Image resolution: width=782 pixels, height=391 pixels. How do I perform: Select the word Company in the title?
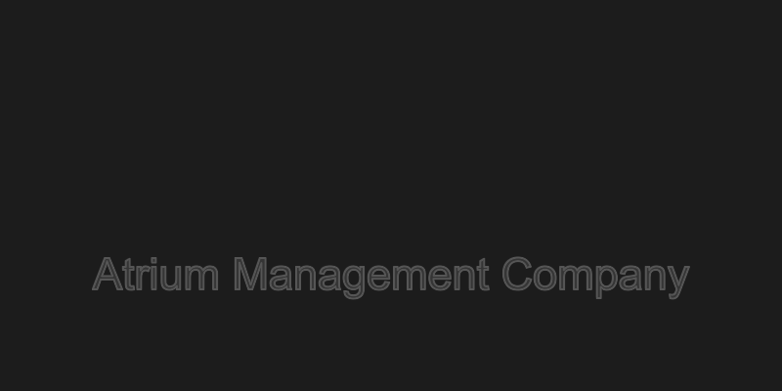pos(596,278)
